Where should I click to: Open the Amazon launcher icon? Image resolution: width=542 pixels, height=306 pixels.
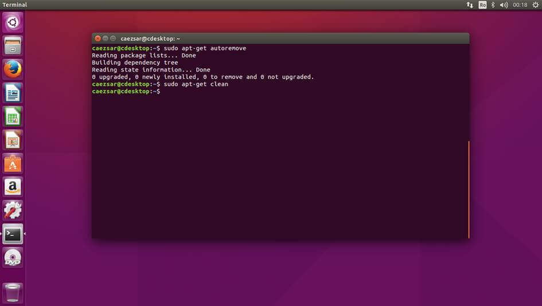[13, 187]
